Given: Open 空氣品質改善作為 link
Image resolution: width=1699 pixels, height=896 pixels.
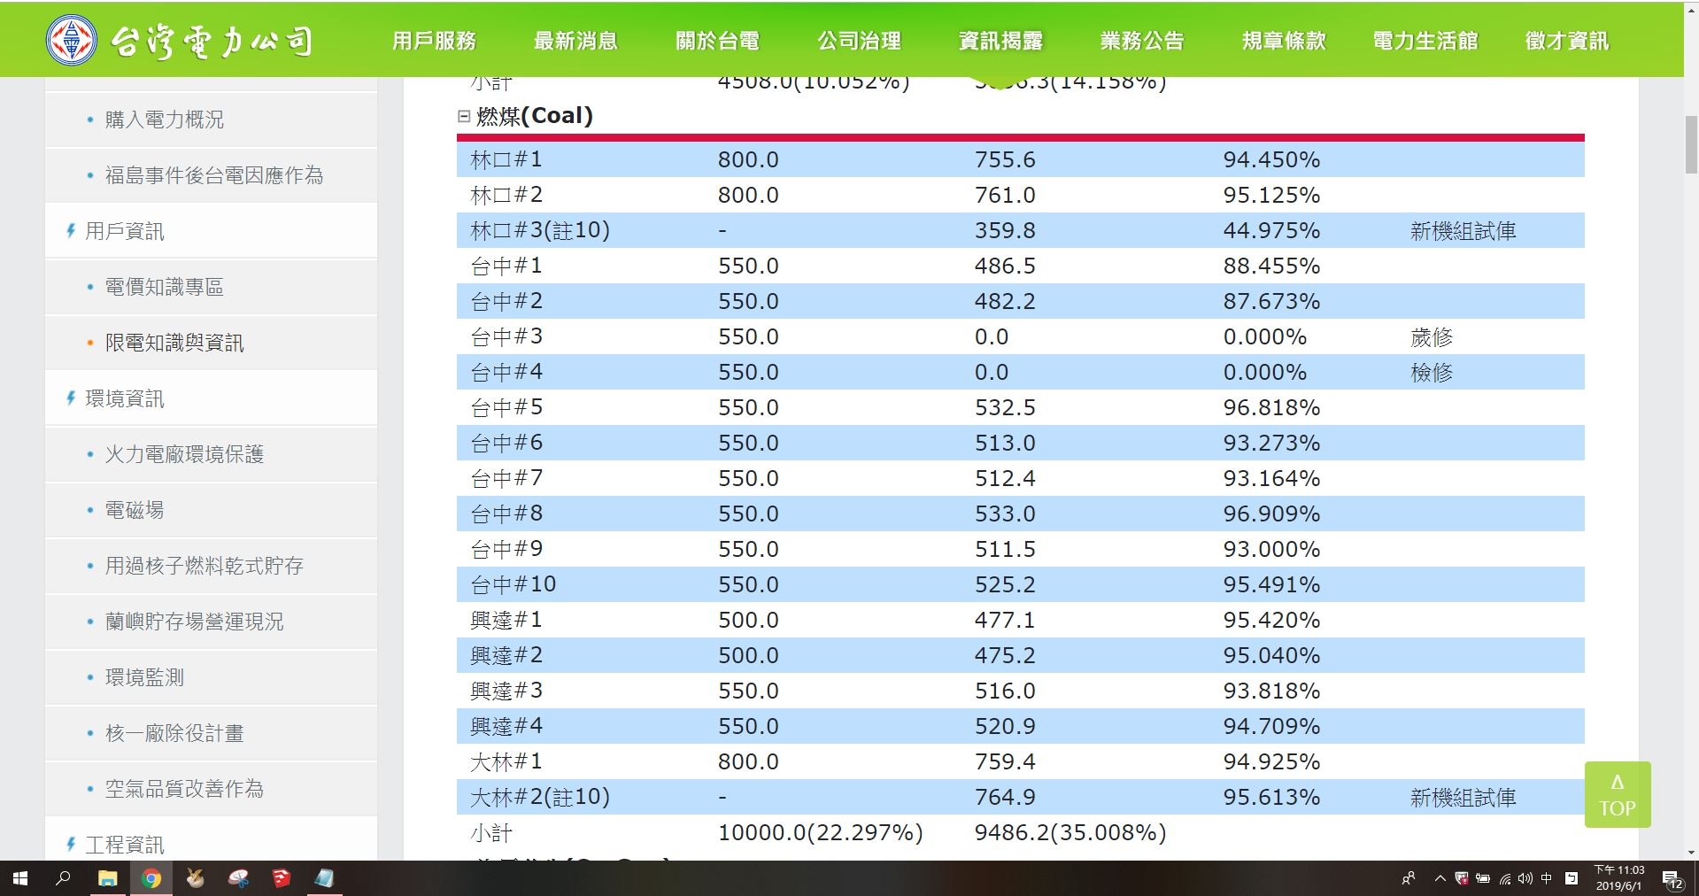Looking at the screenshot, I should (184, 789).
